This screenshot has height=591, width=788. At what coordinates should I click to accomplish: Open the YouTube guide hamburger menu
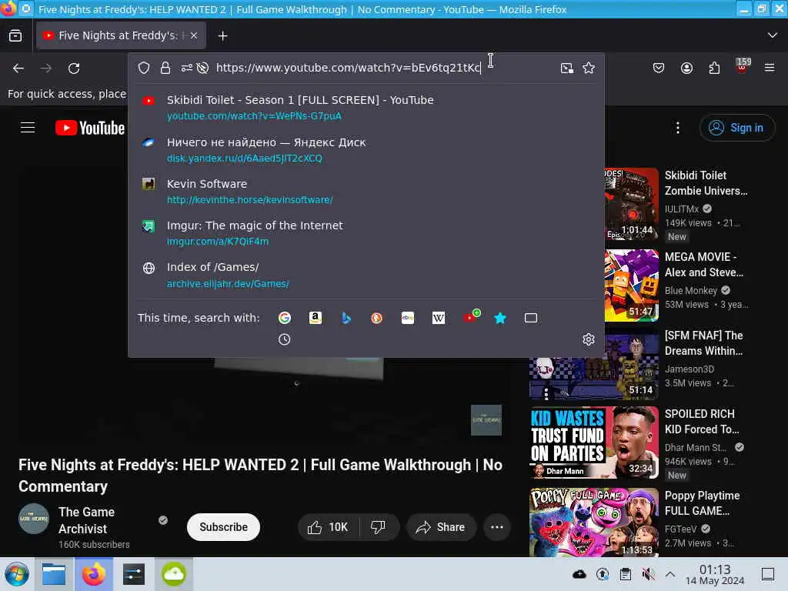[x=28, y=128]
